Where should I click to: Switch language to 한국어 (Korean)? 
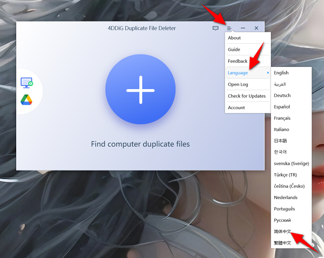[x=291, y=152]
